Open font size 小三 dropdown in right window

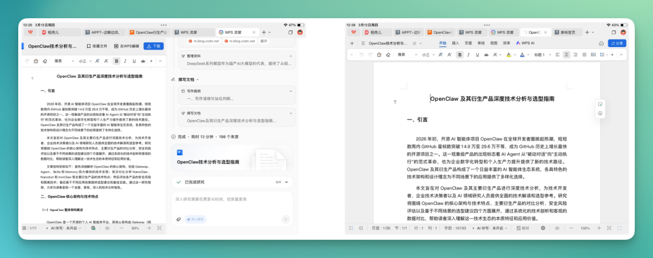click(427, 54)
